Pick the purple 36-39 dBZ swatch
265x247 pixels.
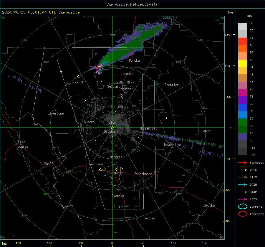[x=243, y=100]
